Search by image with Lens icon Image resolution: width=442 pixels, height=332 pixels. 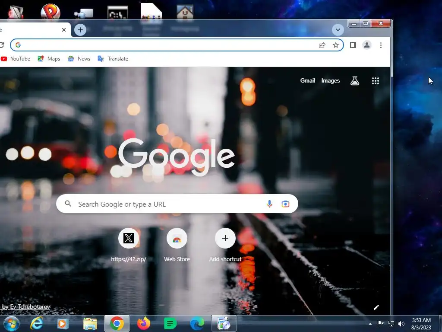(x=285, y=204)
